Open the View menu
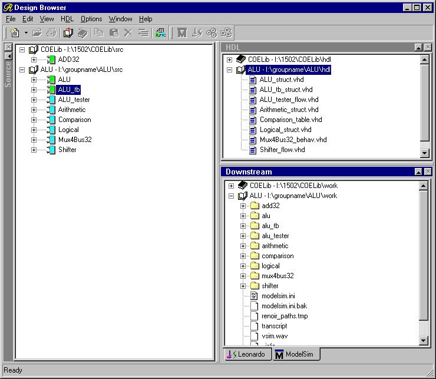Viewport: 436px width, 379px height. coord(47,19)
